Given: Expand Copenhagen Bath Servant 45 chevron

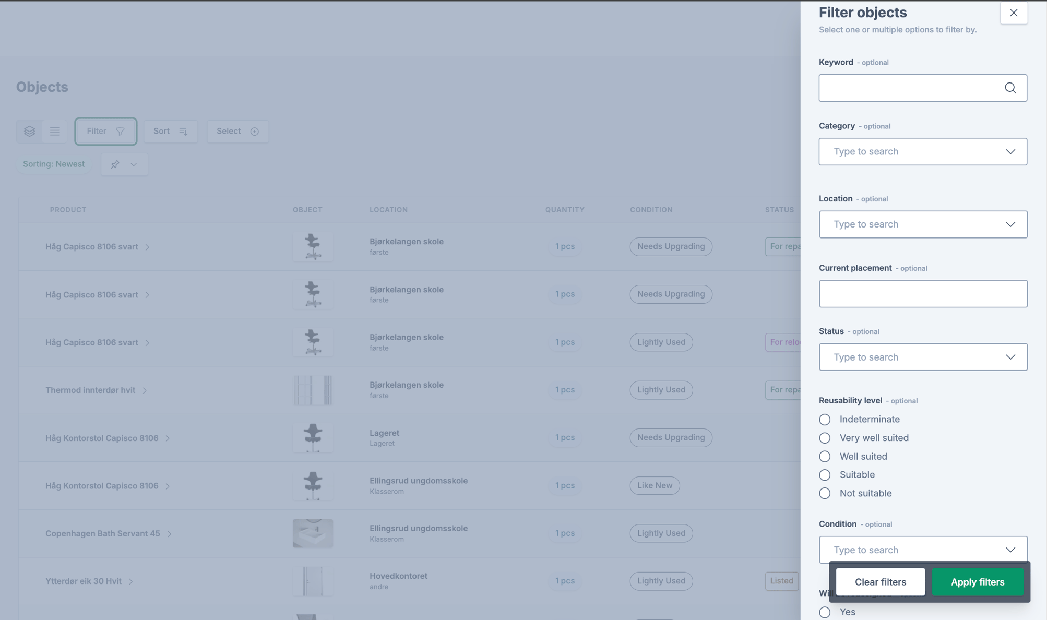Looking at the screenshot, I should (169, 534).
